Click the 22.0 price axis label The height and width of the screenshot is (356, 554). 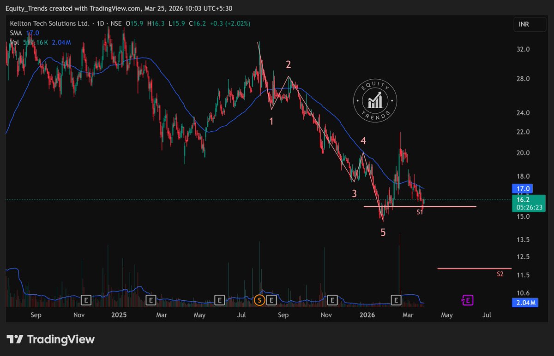523,132
